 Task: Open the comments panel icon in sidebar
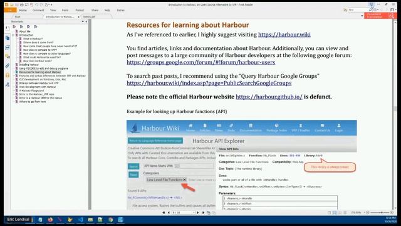[8, 56]
